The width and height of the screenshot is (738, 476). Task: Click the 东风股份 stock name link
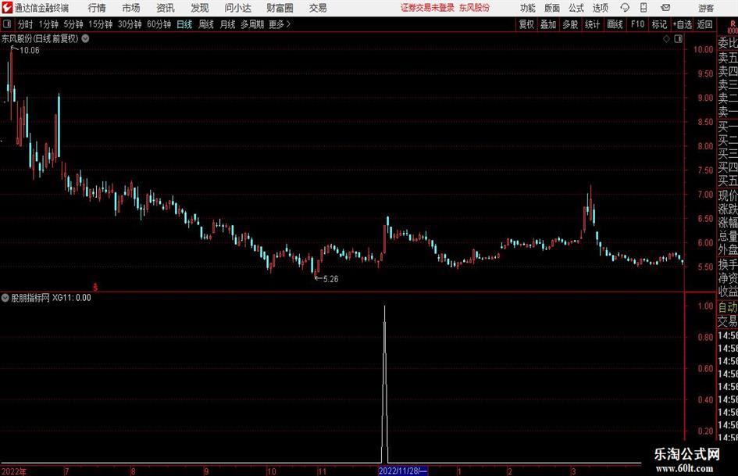click(475, 8)
